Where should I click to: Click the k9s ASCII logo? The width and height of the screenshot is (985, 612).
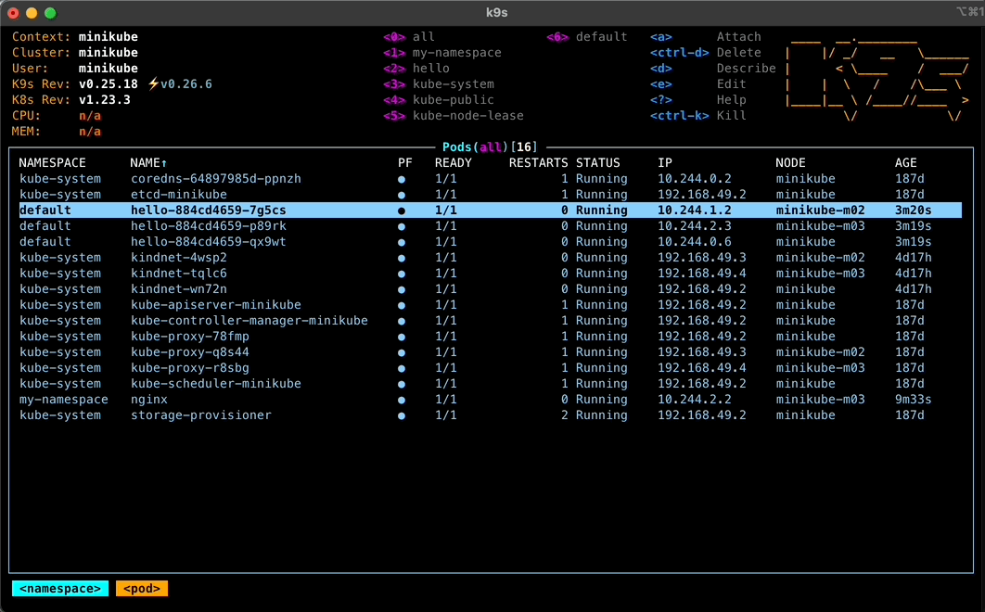(877, 79)
